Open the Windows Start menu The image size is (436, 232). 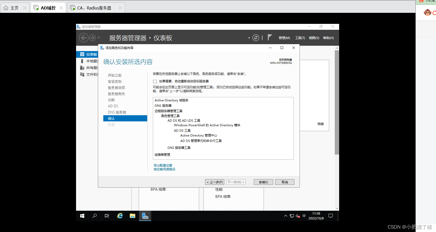tap(82, 216)
